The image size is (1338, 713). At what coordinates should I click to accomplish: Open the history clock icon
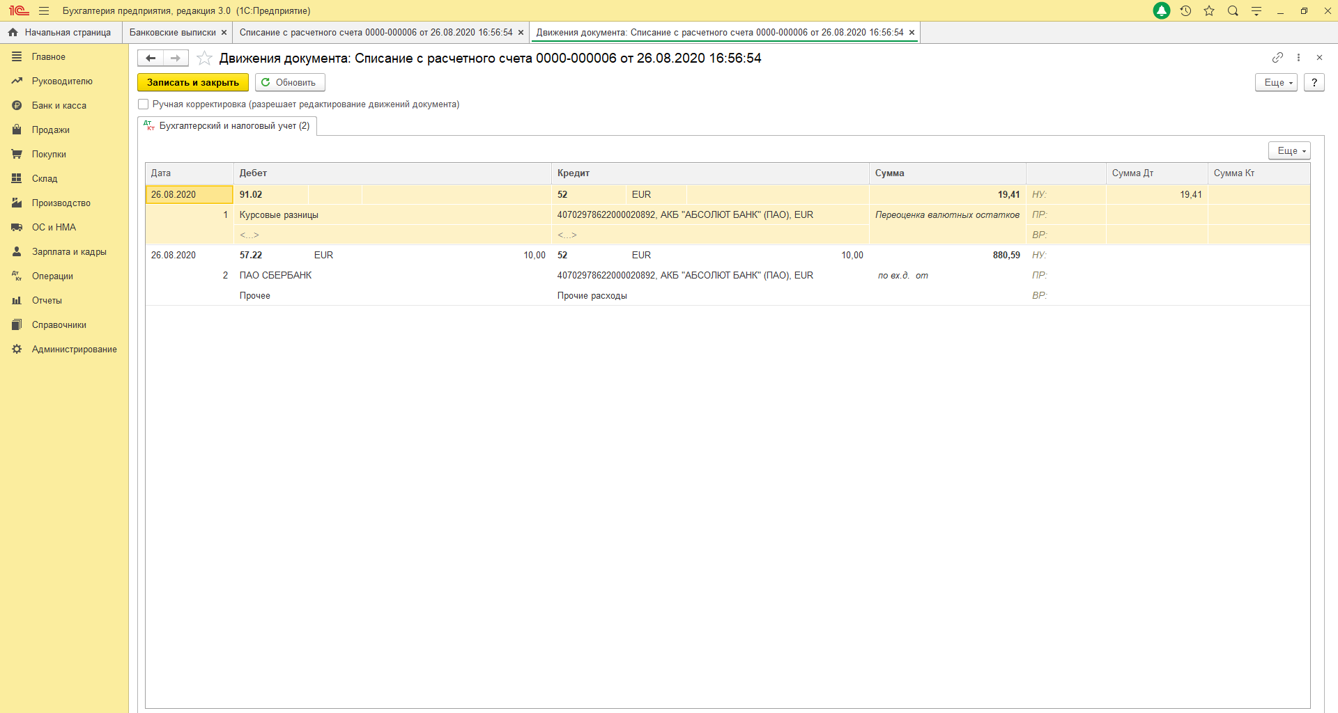pyautogui.click(x=1185, y=11)
